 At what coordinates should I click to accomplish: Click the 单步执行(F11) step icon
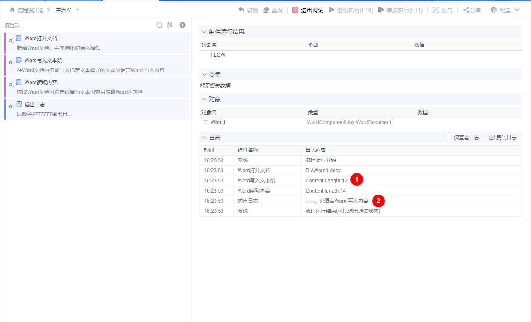pyautogui.click(x=381, y=10)
